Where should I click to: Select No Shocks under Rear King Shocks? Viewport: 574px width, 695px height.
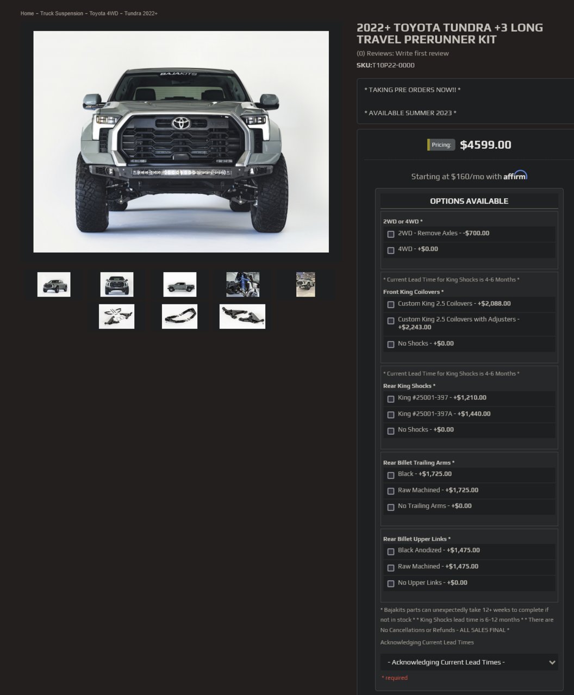(390, 431)
